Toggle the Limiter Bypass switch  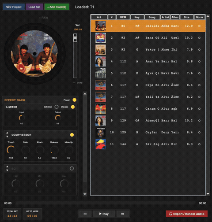[x=73, y=107]
